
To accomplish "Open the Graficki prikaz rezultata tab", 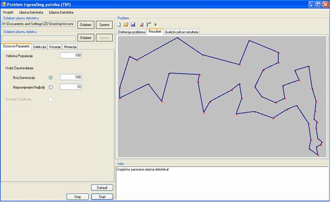I will click(181, 32).
